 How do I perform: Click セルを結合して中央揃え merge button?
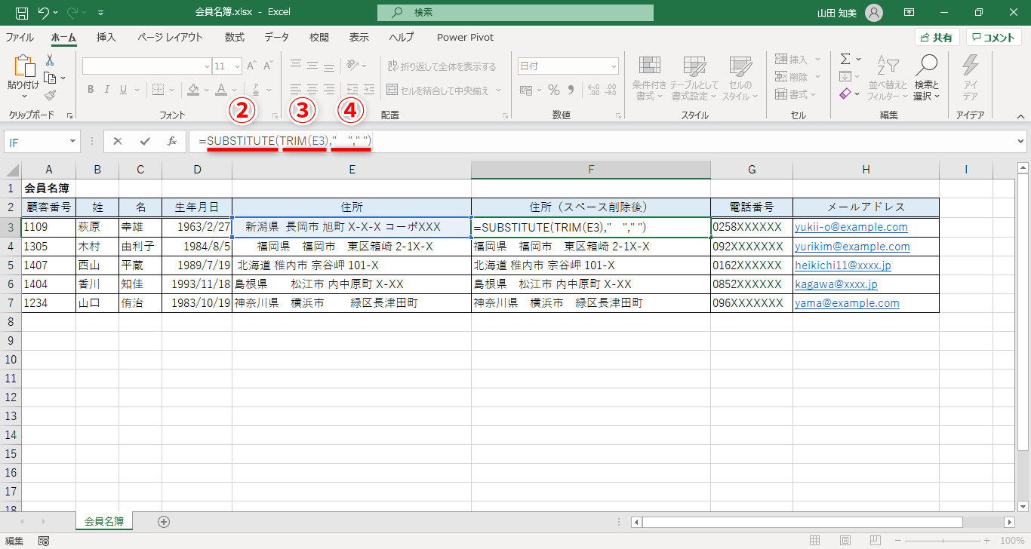pyautogui.click(x=438, y=90)
